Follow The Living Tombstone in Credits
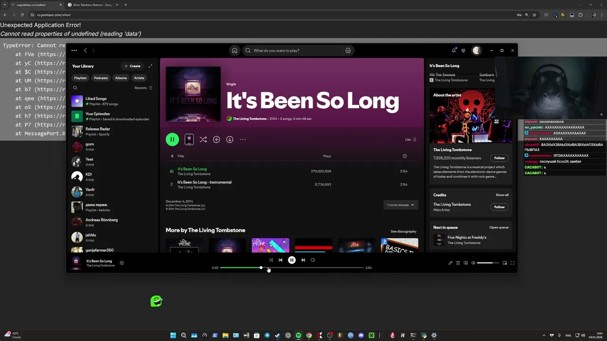The height and width of the screenshot is (341, 607). pos(499,207)
